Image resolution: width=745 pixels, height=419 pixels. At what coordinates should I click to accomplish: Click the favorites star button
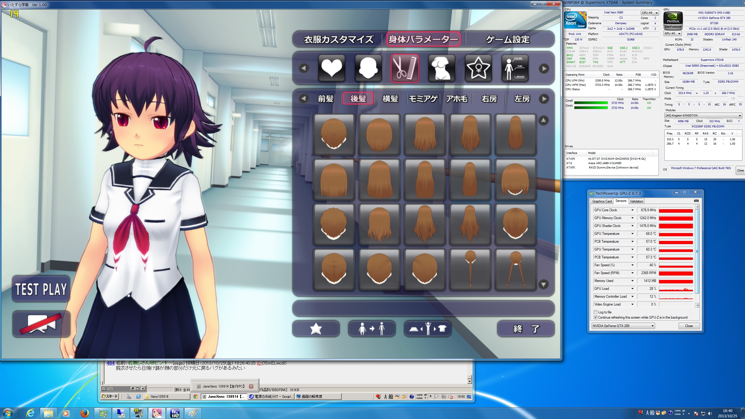(316, 329)
